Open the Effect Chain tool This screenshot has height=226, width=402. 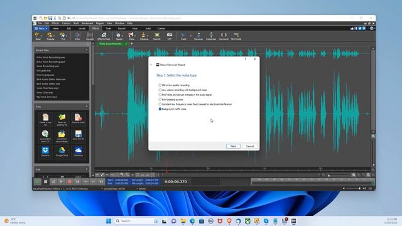(x=104, y=36)
